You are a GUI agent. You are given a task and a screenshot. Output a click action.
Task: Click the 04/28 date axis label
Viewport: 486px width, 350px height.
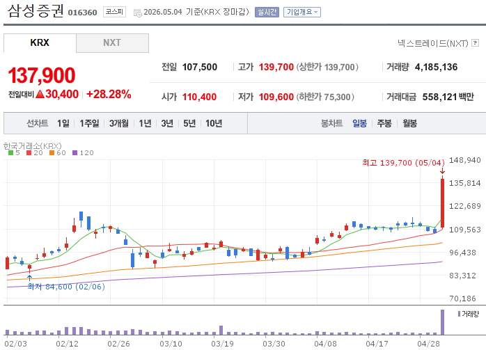(428, 344)
